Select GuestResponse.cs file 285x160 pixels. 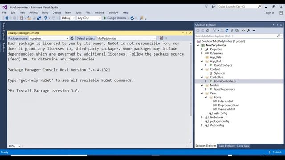[x=224, y=89]
